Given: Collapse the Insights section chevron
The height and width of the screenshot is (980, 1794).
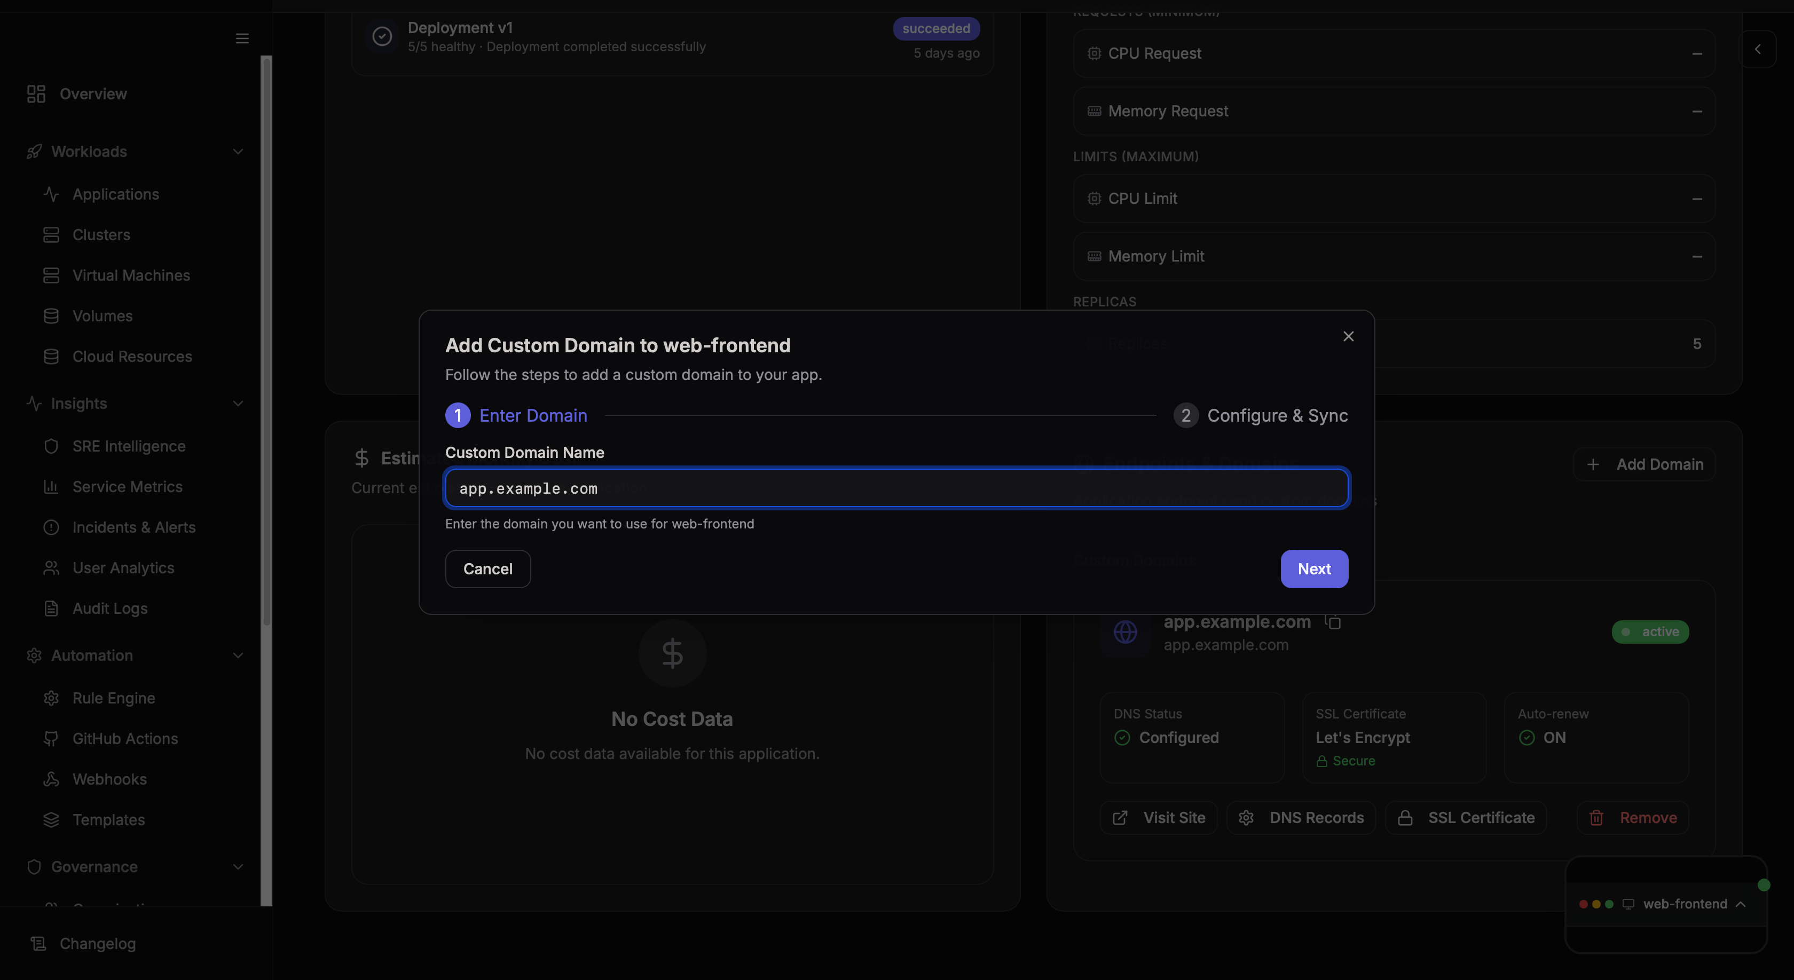Looking at the screenshot, I should coord(238,403).
